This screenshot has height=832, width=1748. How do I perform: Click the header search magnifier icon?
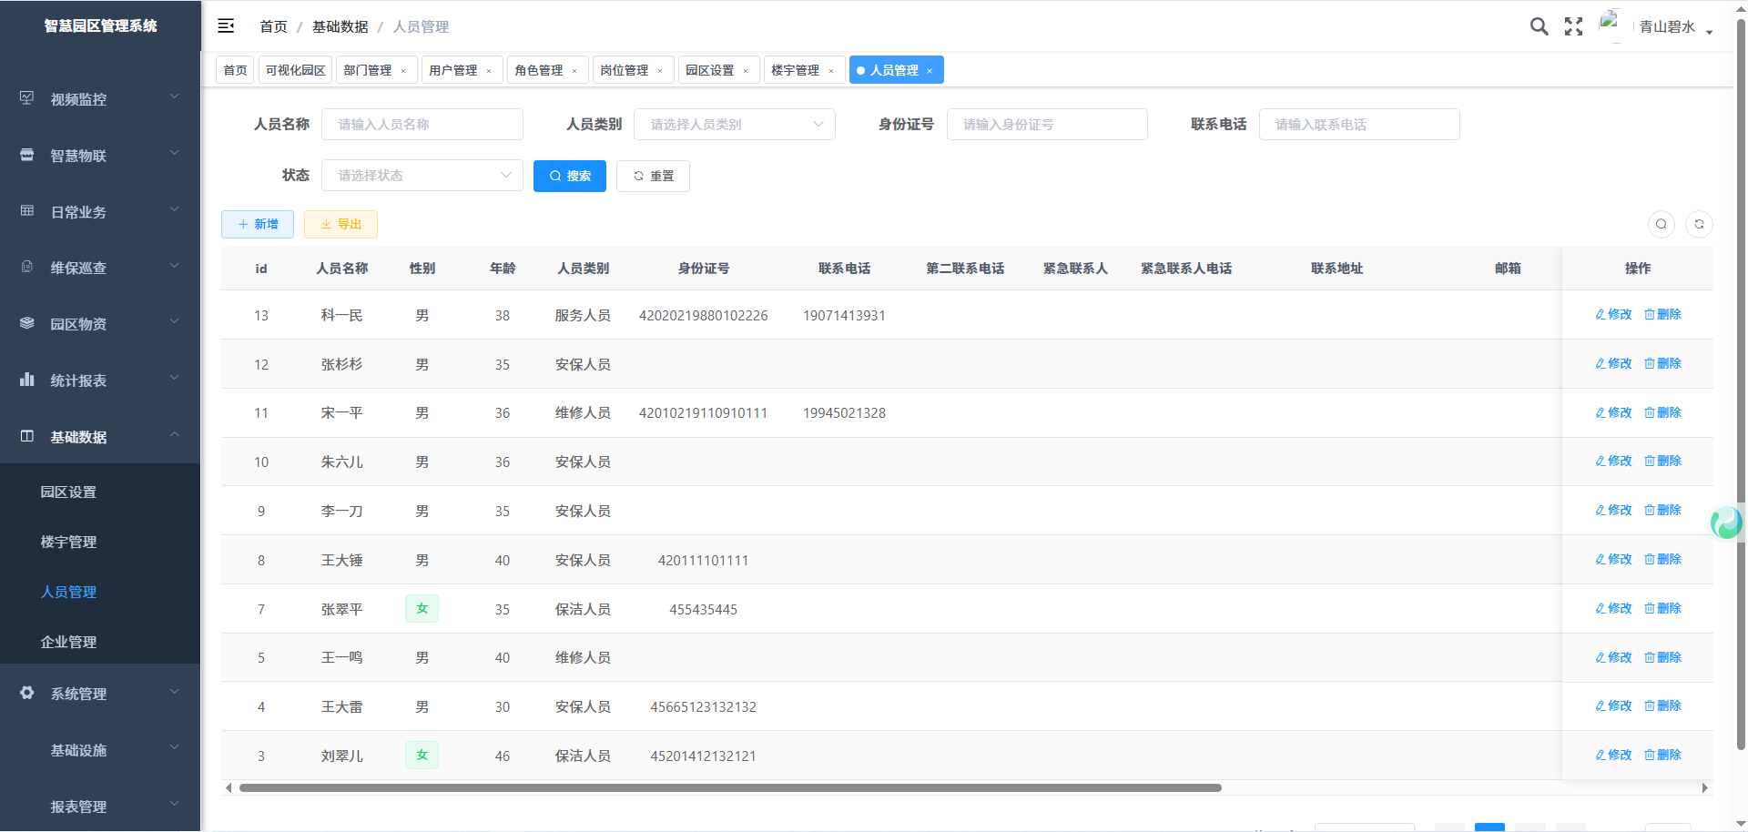point(1539,26)
